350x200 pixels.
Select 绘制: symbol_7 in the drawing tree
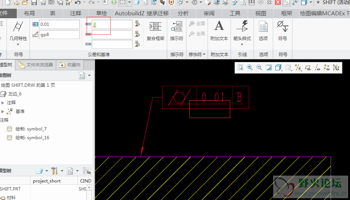click(x=31, y=129)
